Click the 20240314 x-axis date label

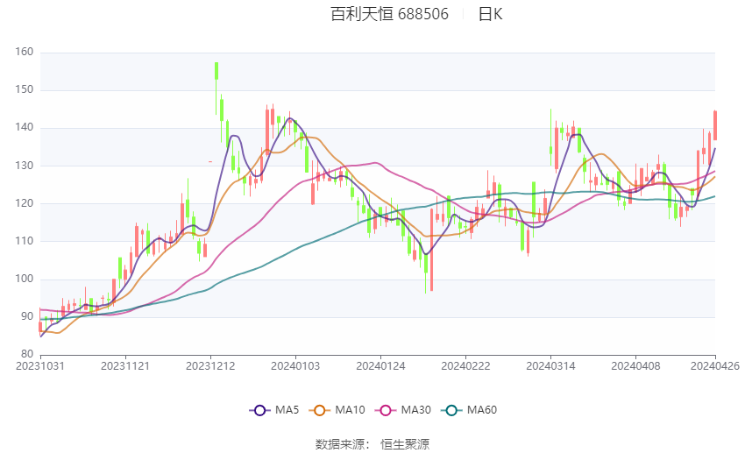[x=550, y=366]
